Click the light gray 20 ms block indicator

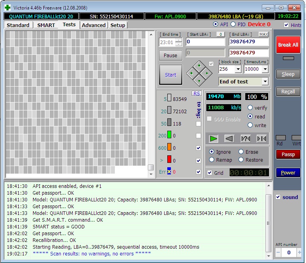(169, 110)
